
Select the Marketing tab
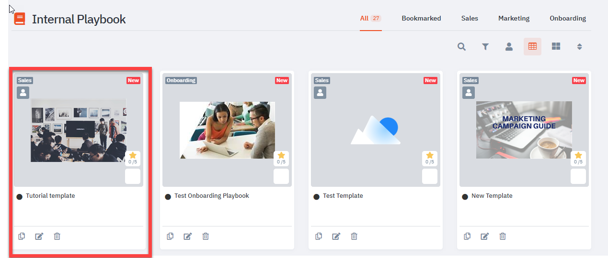pyautogui.click(x=514, y=18)
